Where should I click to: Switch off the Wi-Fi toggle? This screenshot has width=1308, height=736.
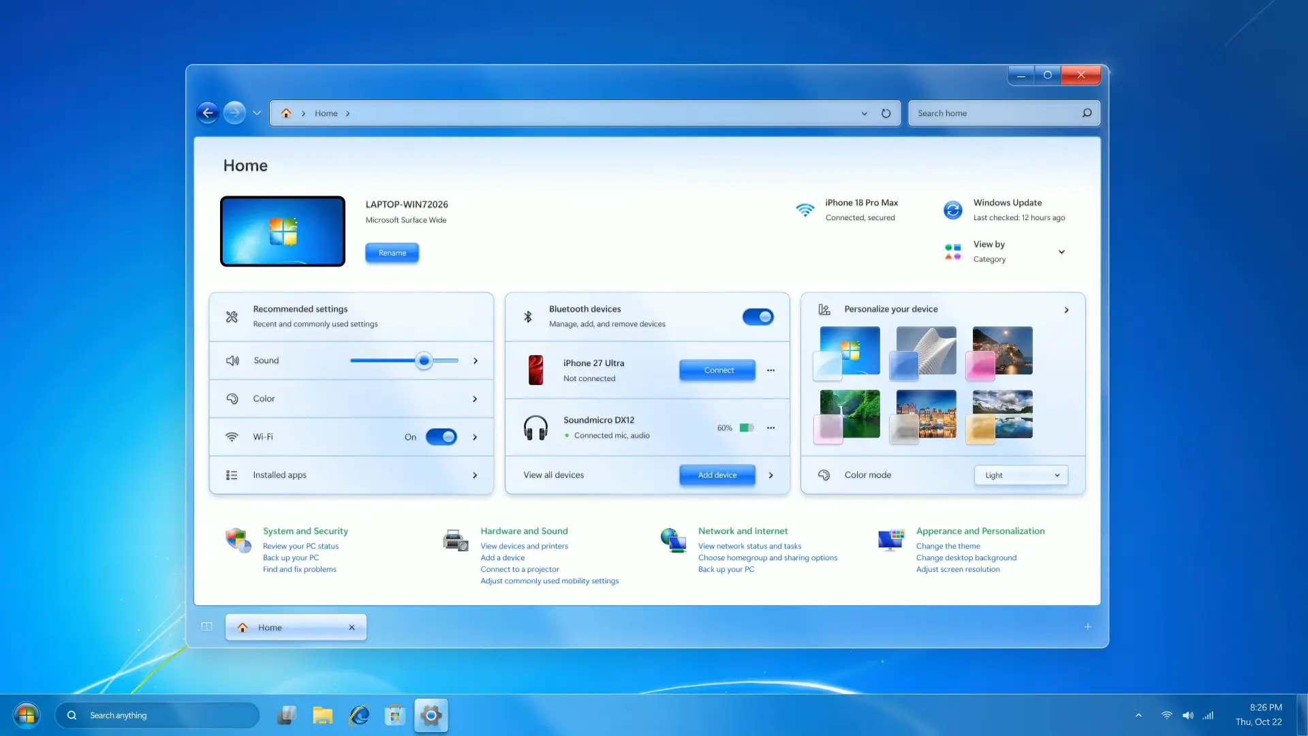pyautogui.click(x=441, y=437)
